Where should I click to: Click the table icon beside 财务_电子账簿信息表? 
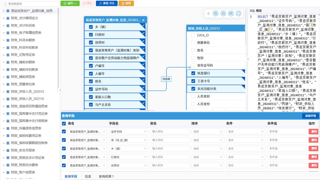point(8,33)
